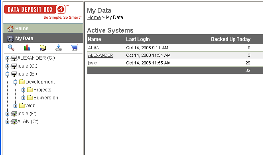Click the 'Oct 14, 2008 9:11 AM' cell
The width and height of the screenshot is (264, 155).
(147, 48)
